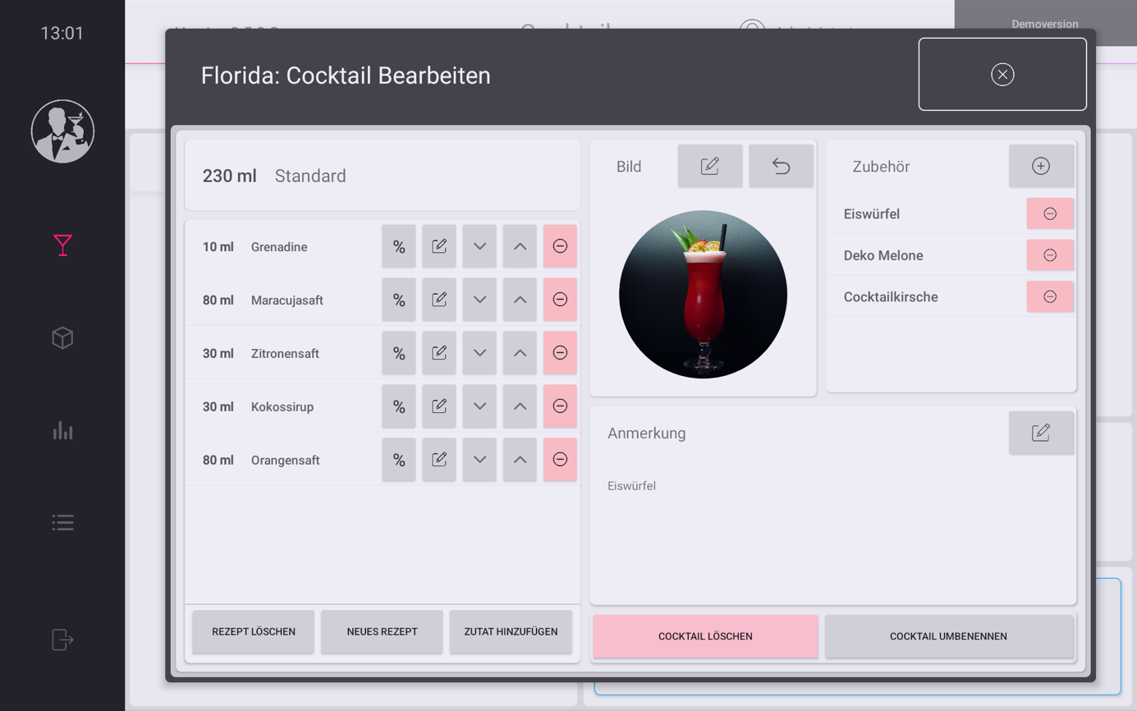Reset the cocktail image with undo arrow
This screenshot has height=711, width=1137.
pyautogui.click(x=781, y=167)
